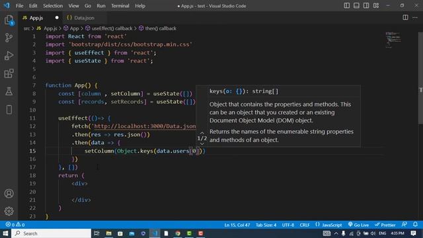Screen dimensions: 423x238
Task: Open the Manage gear menu
Action: pyautogui.click(x=9, y=211)
